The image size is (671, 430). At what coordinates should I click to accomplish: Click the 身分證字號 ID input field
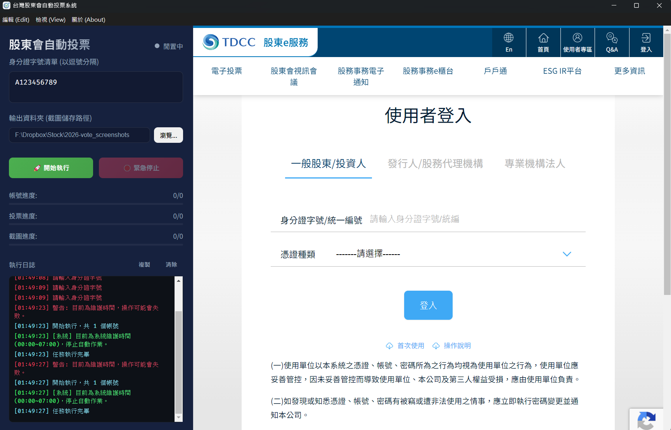[x=446, y=218]
